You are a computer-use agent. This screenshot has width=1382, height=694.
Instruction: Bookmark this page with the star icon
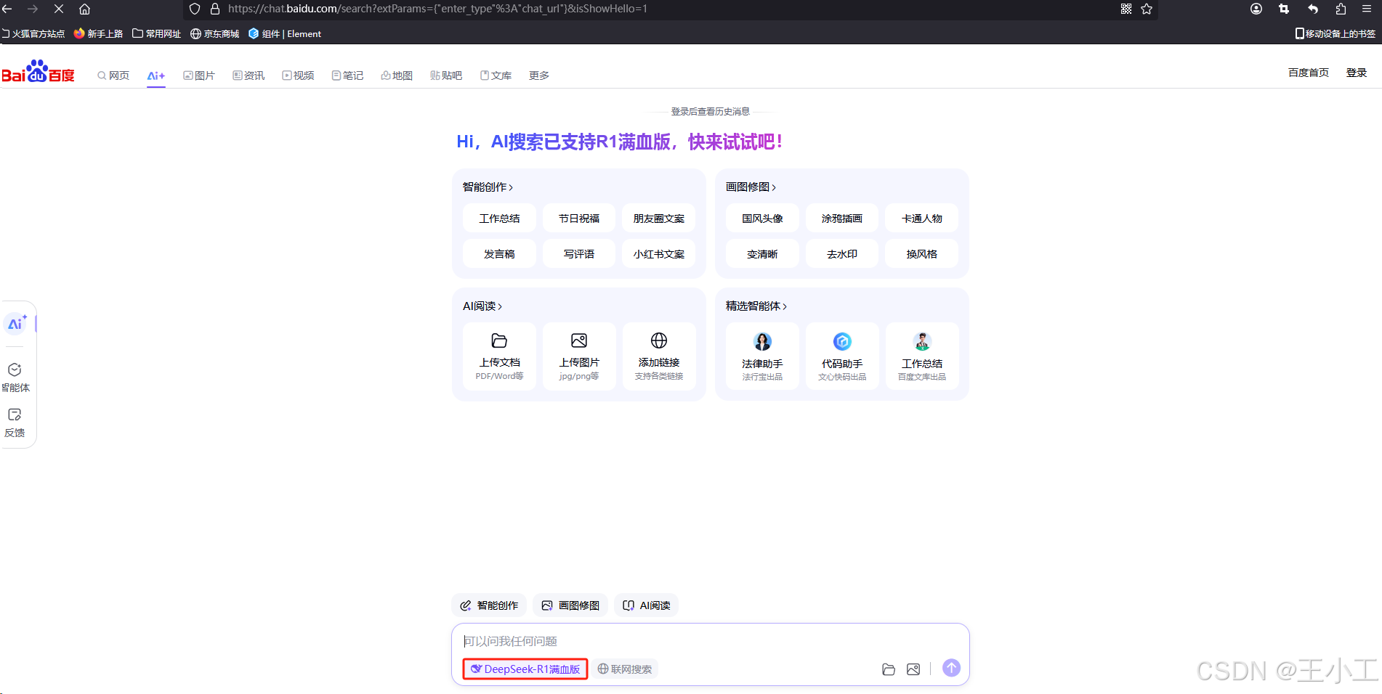click(1147, 9)
